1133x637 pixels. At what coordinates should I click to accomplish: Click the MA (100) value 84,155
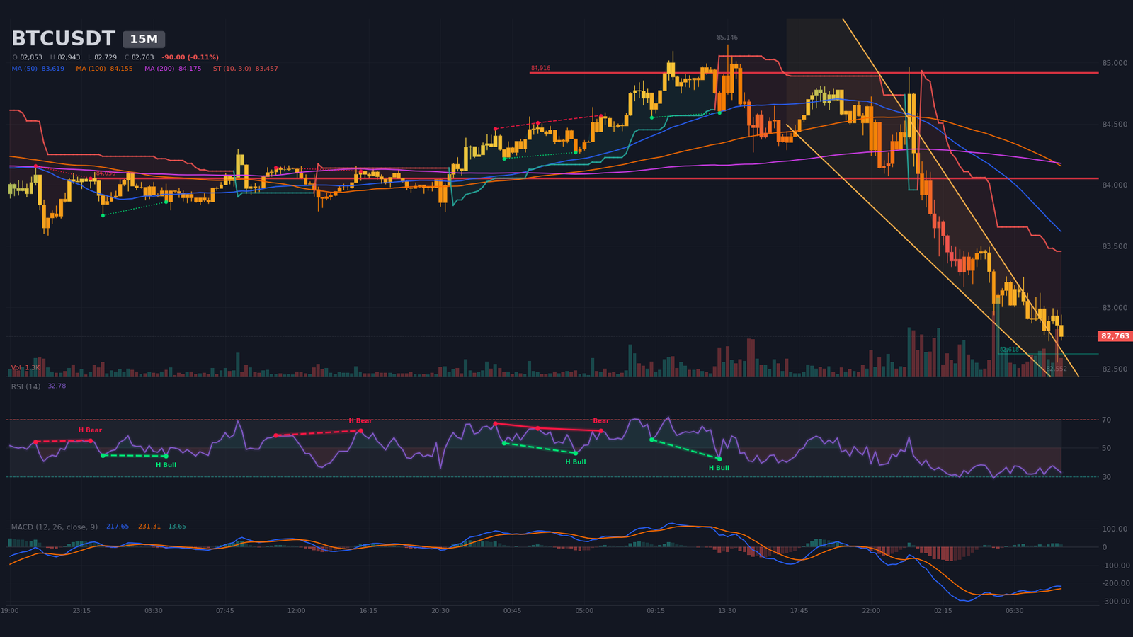coord(121,69)
